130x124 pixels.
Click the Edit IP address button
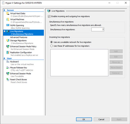click(x=116, y=57)
